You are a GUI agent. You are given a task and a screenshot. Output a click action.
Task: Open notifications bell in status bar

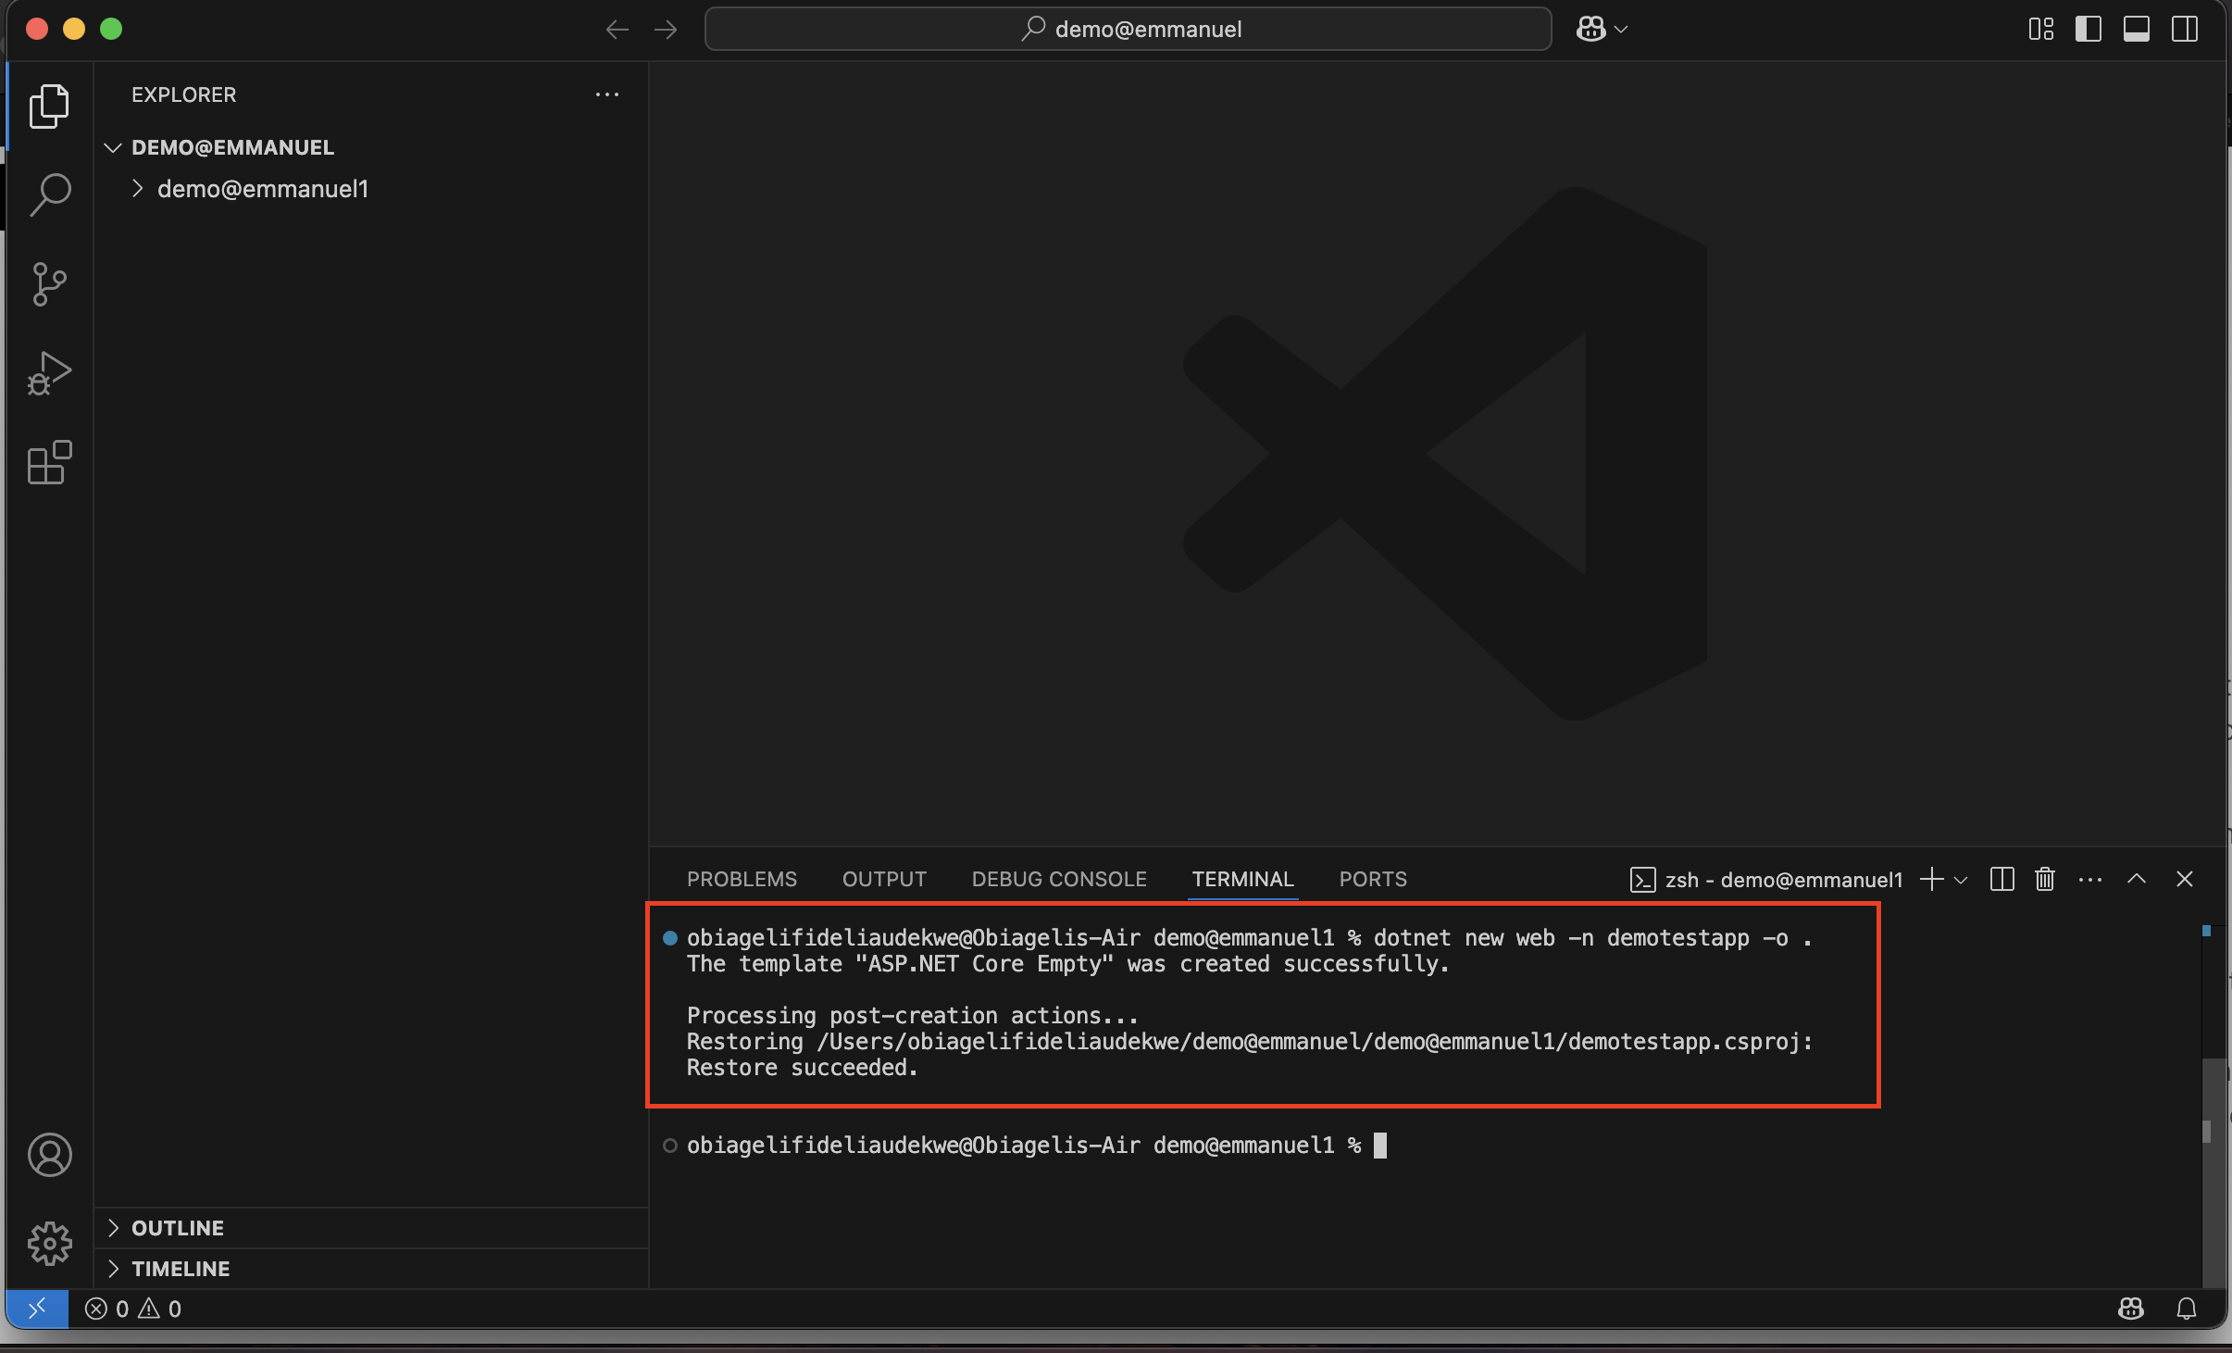[2187, 1309]
